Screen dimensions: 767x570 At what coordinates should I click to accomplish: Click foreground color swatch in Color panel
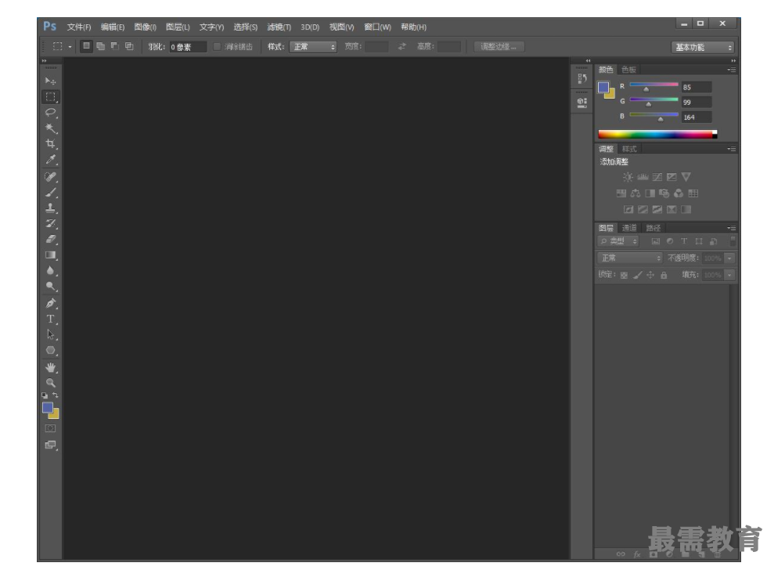pyautogui.click(x=603, y=87)
